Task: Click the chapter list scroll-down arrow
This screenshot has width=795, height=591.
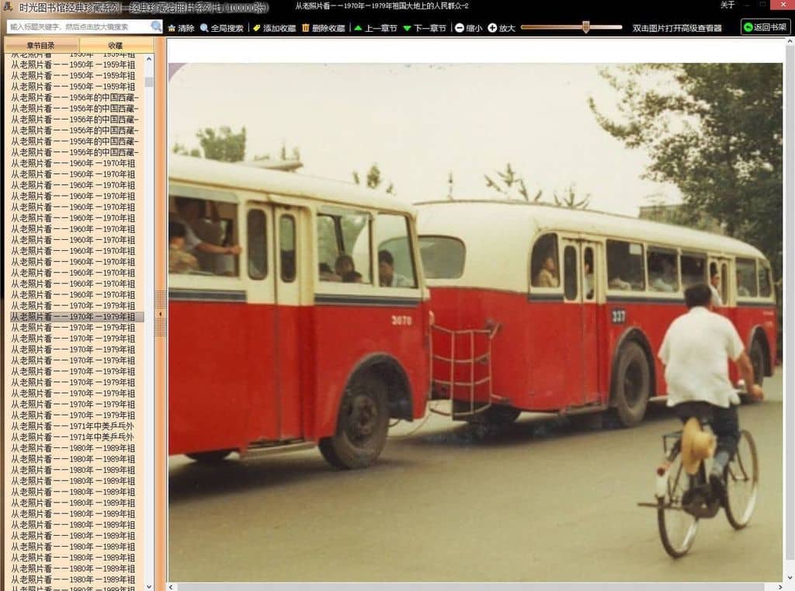Action: [x=149, y=586]
